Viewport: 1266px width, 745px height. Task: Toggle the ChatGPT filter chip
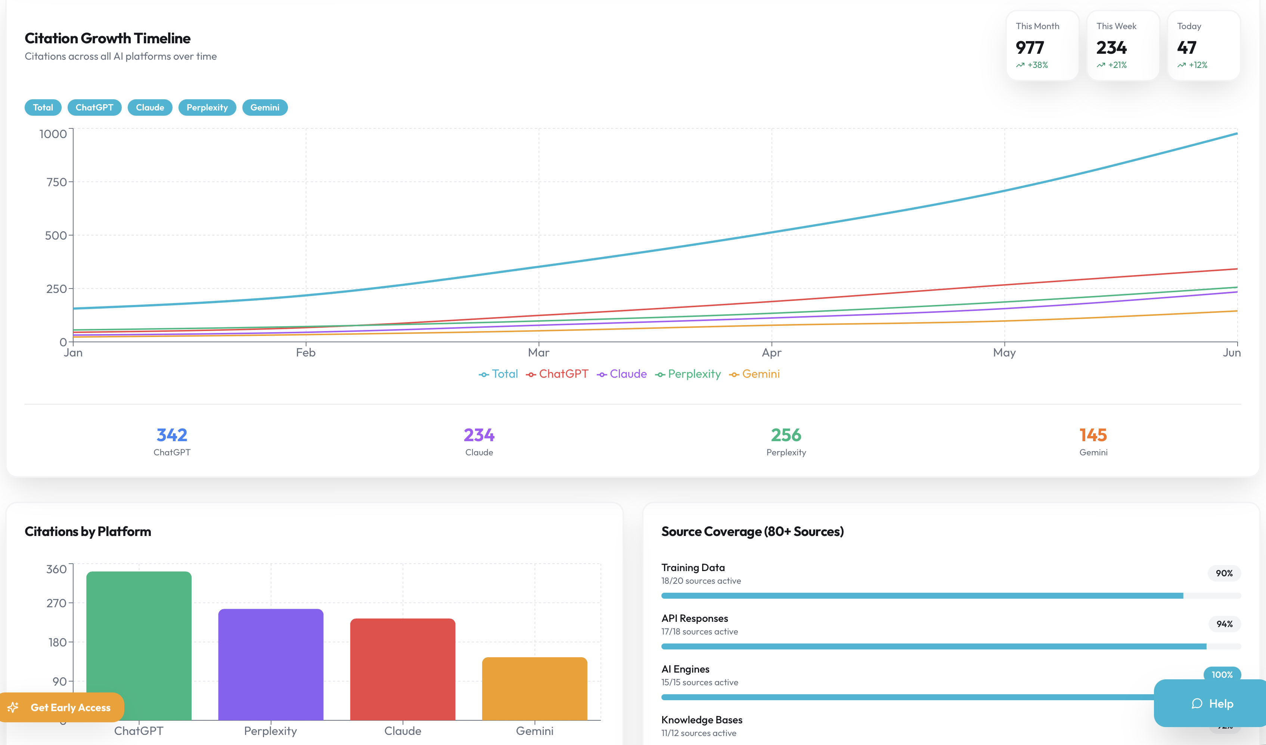pos(94,107)
